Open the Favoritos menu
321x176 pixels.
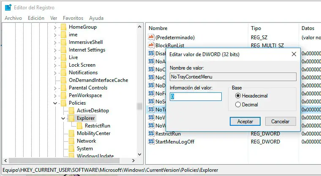pyautogui.click(x=73, y=18)
